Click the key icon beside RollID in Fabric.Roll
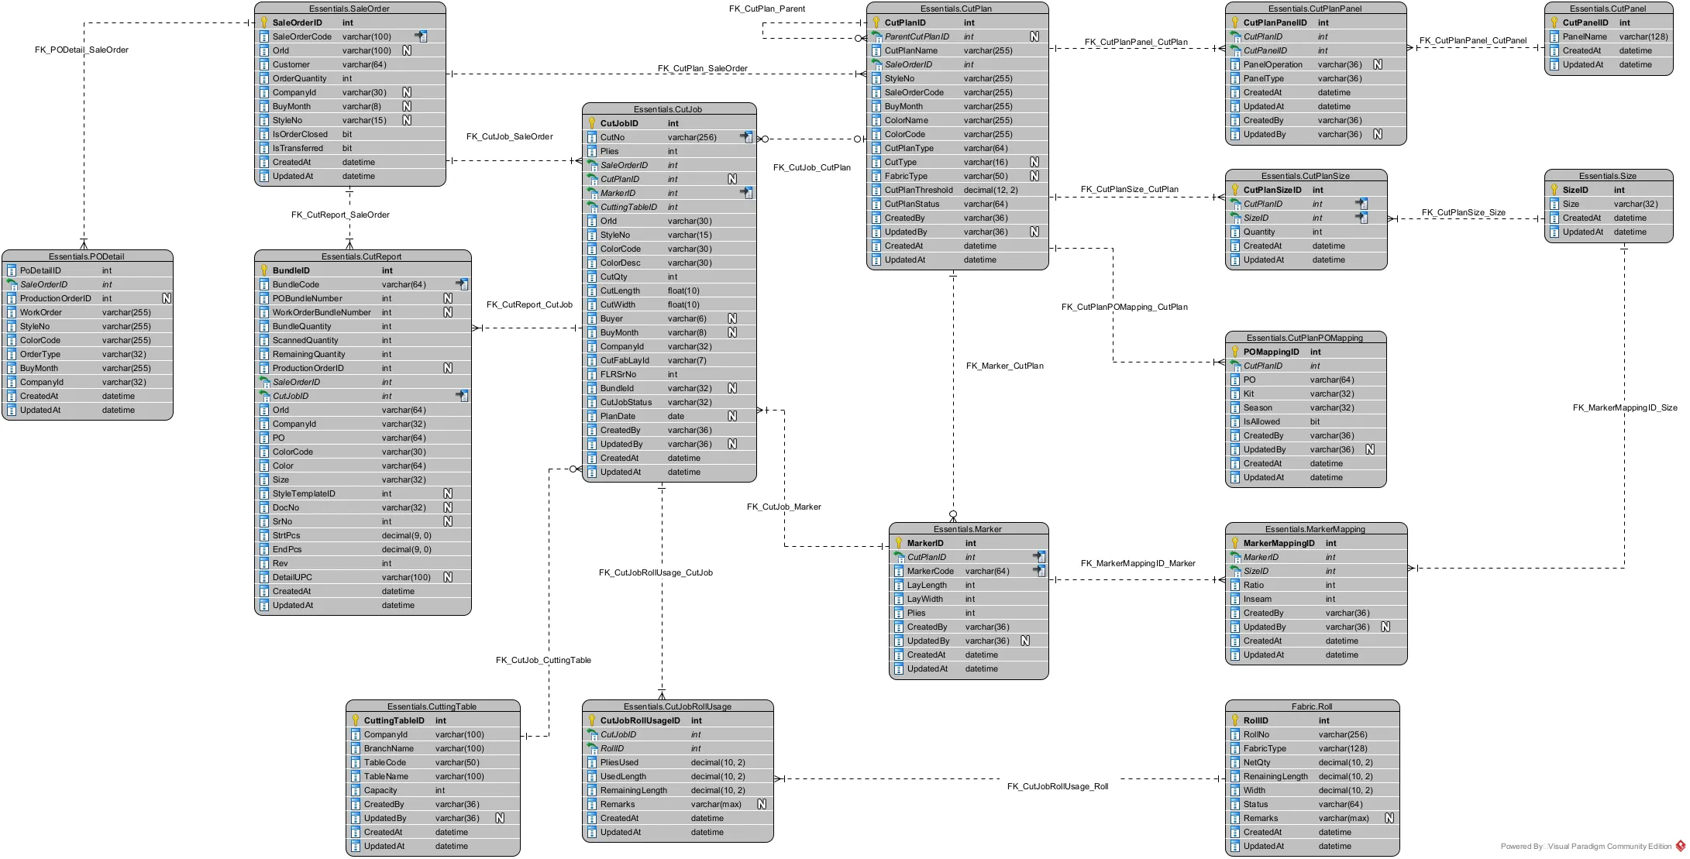Viewport: 1690px width, 859px height. [1235, 720]
